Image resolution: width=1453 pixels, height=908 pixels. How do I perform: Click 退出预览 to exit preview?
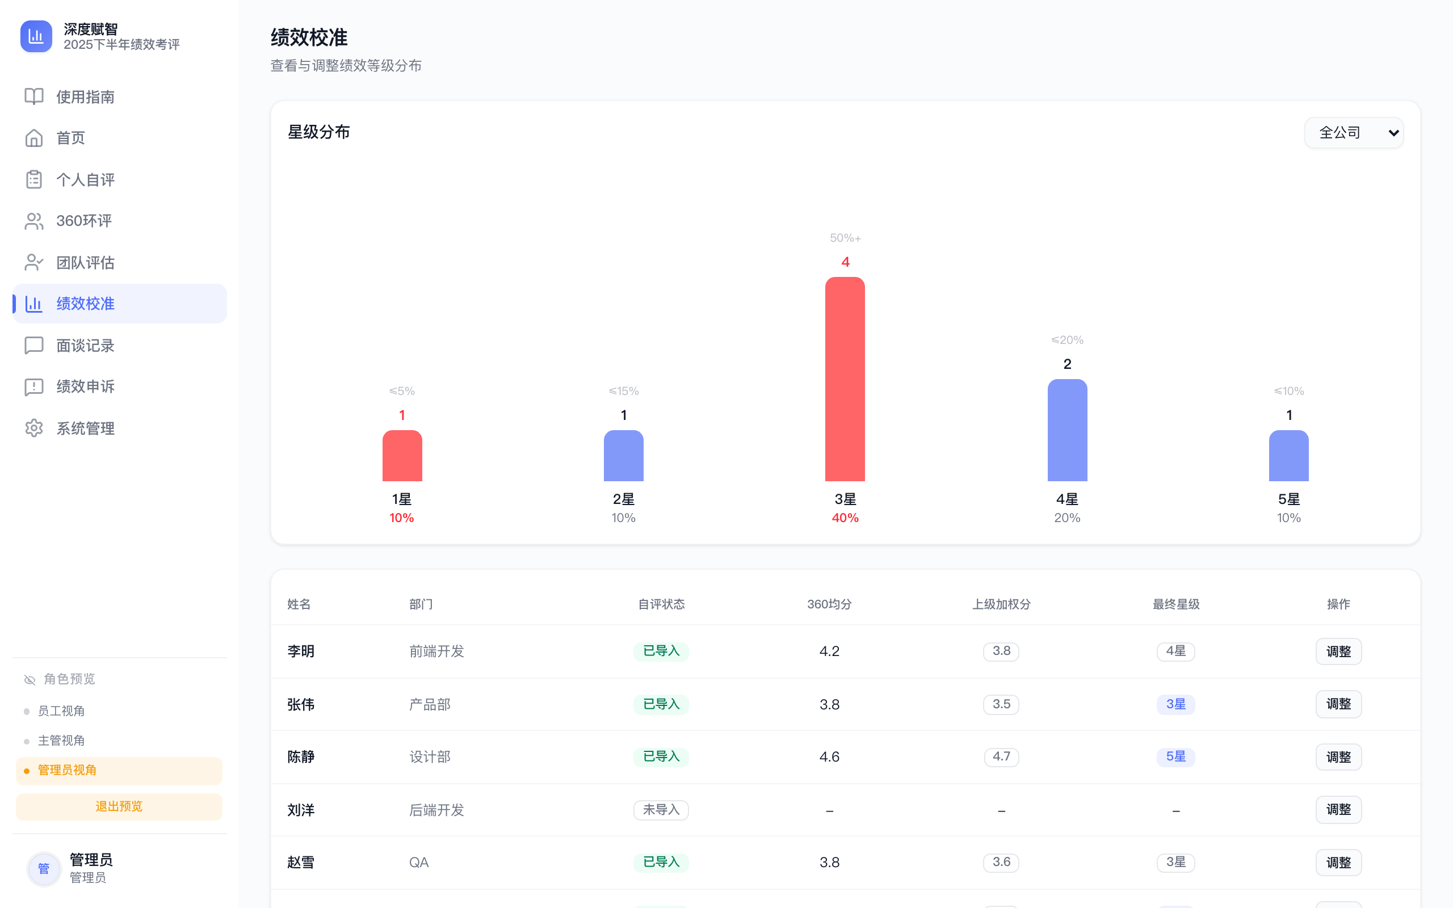coord(118,806)
